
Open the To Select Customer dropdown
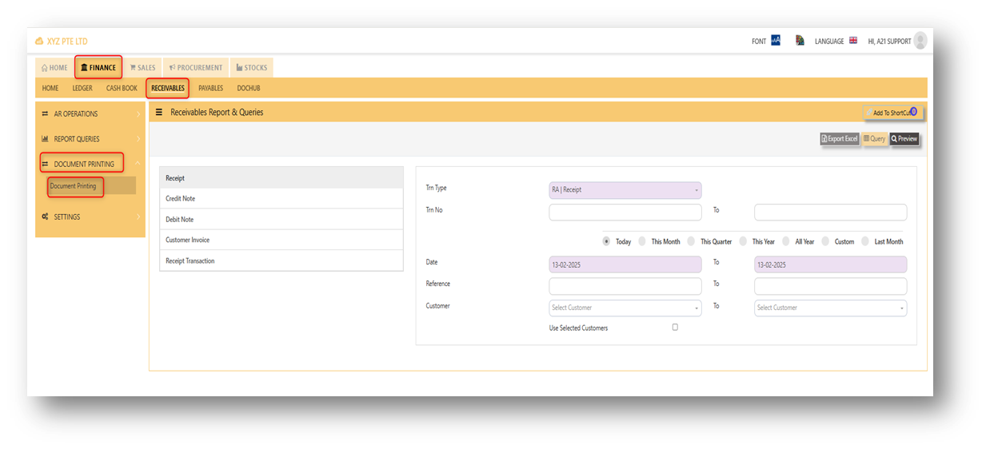tap(831, 308)
